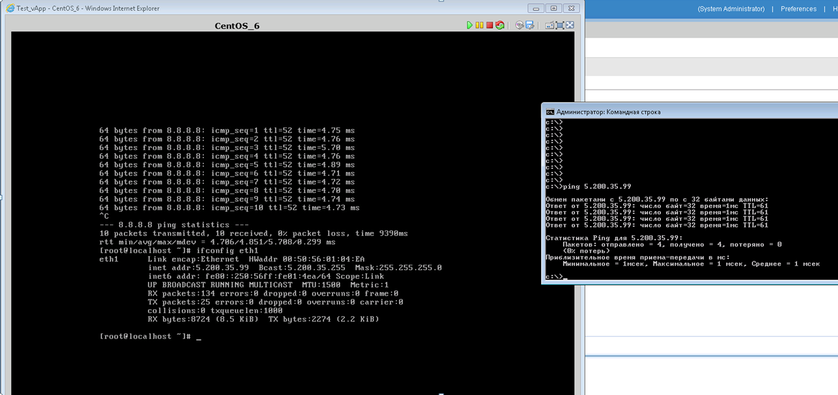The width and height of the screenshot is (838, 395).
Task: Click the fit-to-window square icon
Action: [x=559, y=25]
